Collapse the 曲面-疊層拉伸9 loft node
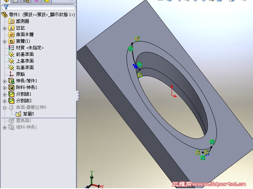This screenshot has width=253, height=189. 4,108
